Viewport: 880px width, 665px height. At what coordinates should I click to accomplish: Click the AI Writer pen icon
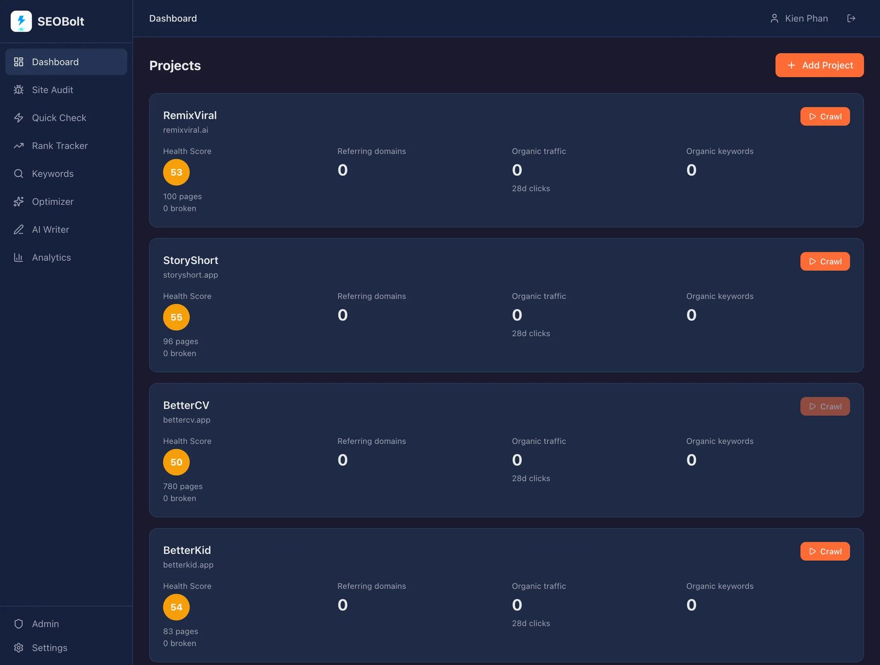point(19,229)
